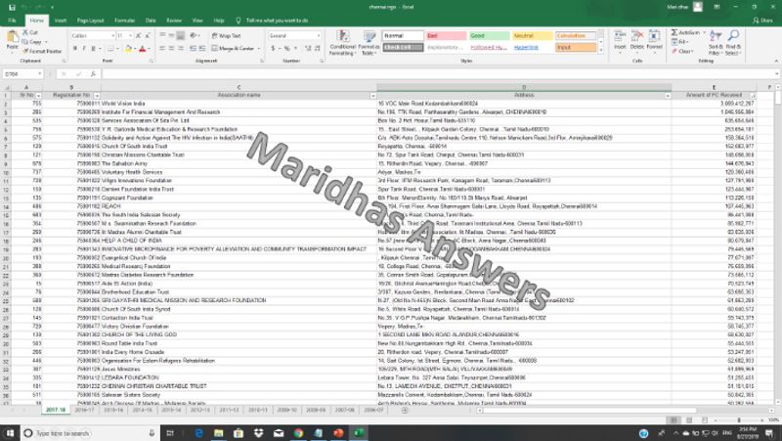Expand the General number format dropdown
782x441 pixels.
click(x=320, y=36)
